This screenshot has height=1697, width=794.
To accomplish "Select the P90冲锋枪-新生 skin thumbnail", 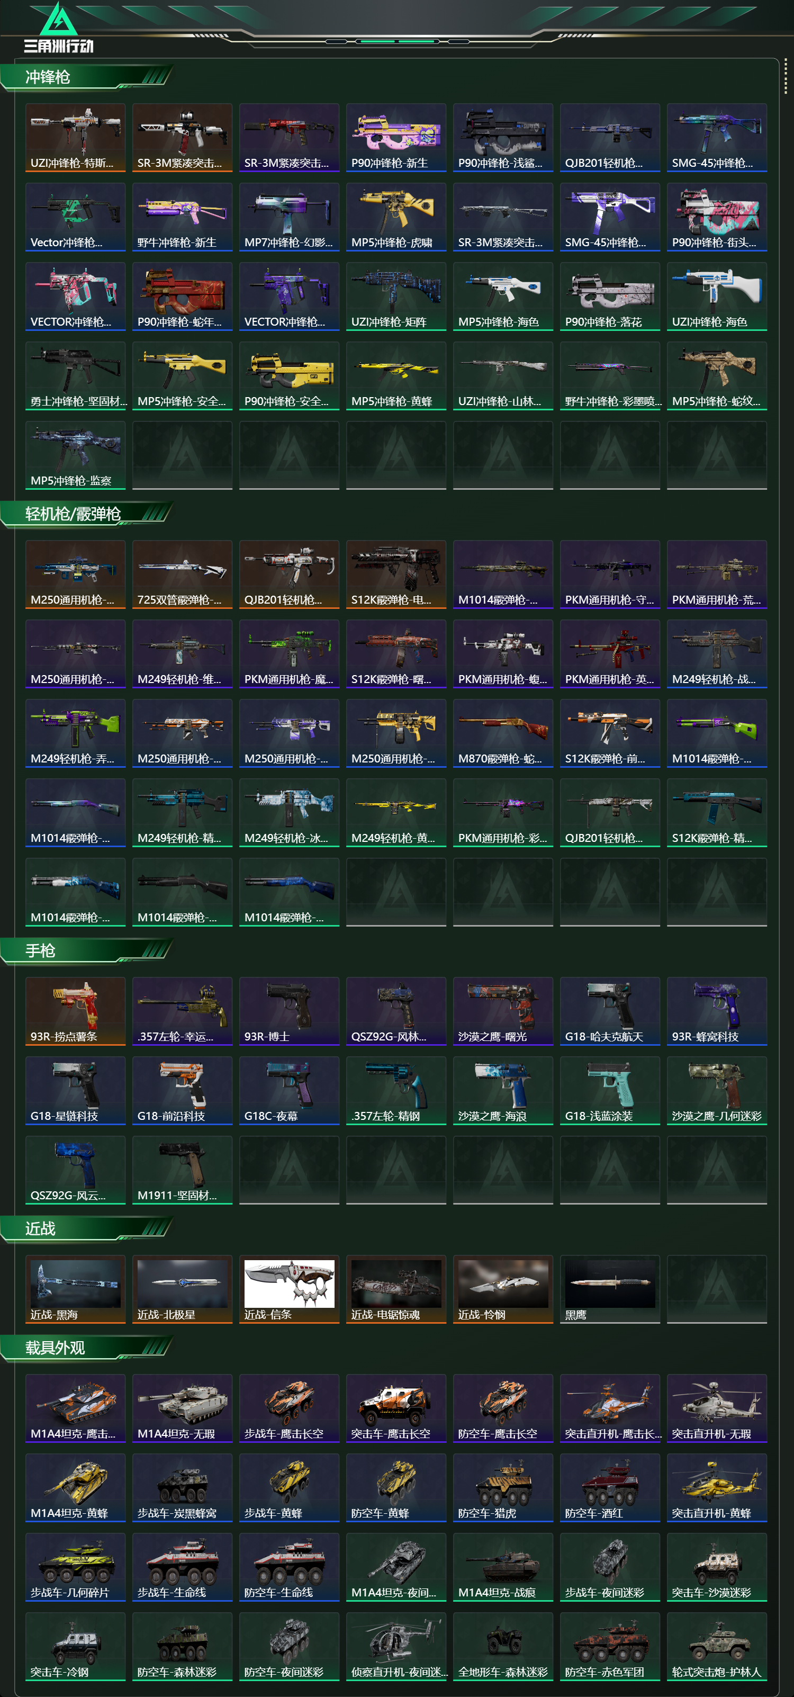I will [396, 138].
